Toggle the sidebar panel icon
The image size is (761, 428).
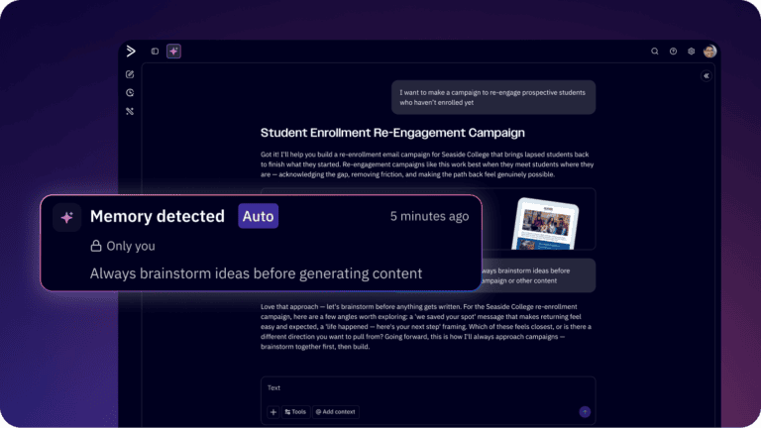pos(155,51)
